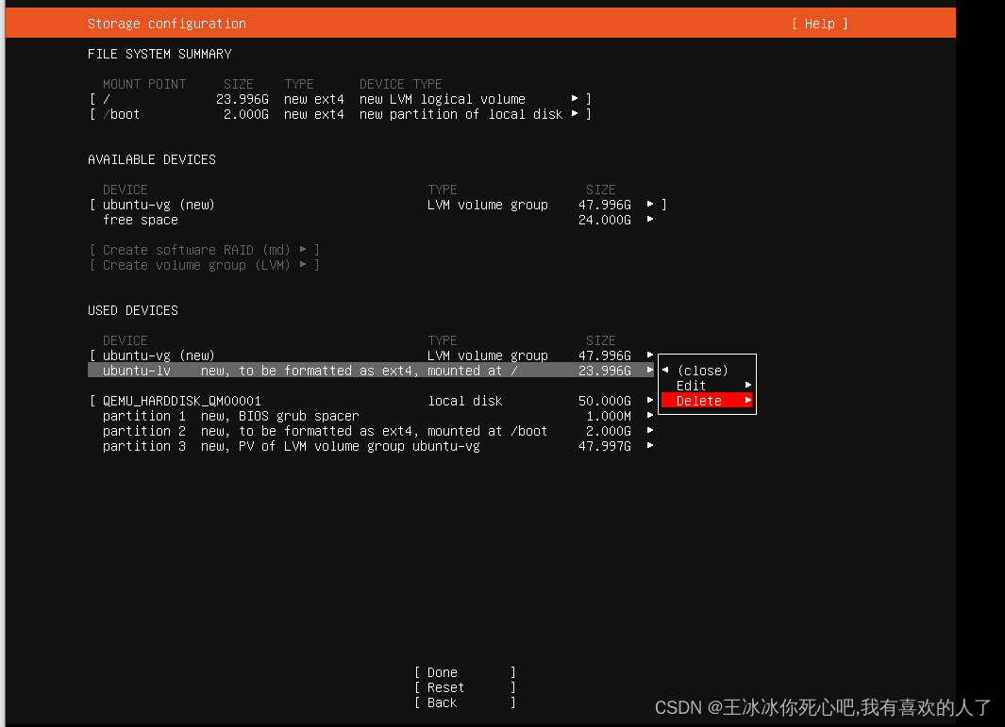The height and width of the screenshot is (727, 1005).
Task: Click the 1.000M partition 1 size
Action: coord(609,416)
